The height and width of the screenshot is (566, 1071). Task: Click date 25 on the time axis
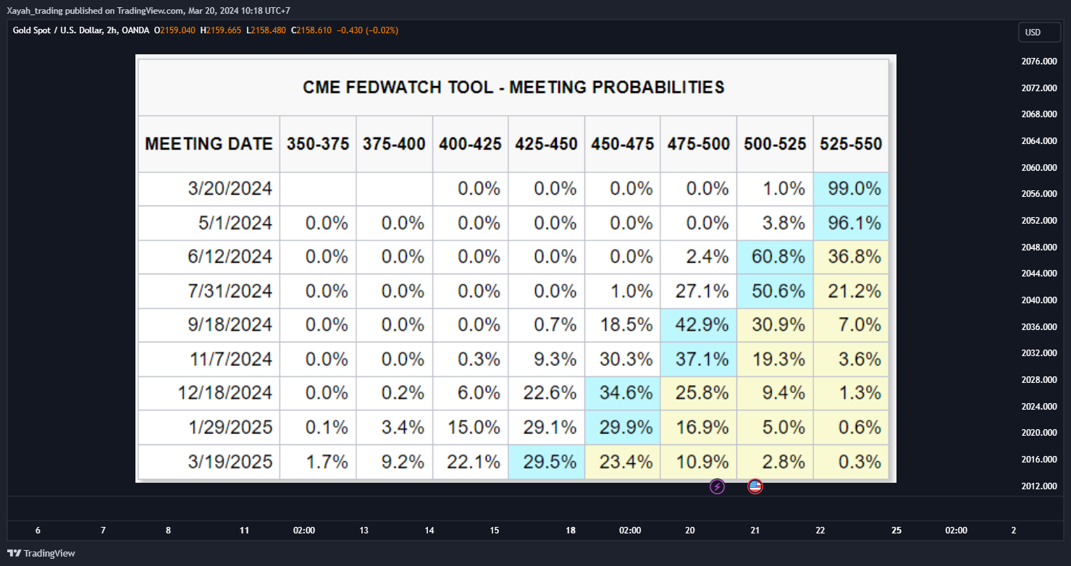tap(896, 531)
